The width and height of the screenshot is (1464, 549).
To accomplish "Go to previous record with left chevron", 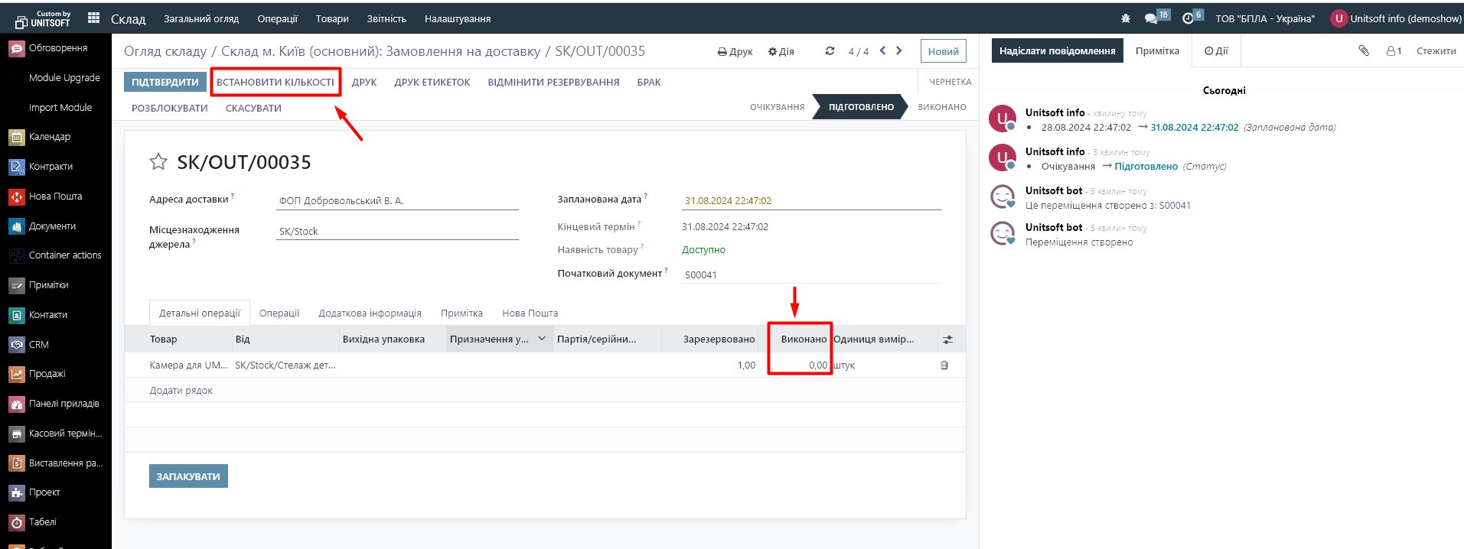I will [x=882, y=51].
